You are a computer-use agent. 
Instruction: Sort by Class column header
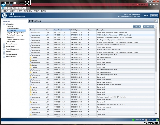[x=49, y=30]
